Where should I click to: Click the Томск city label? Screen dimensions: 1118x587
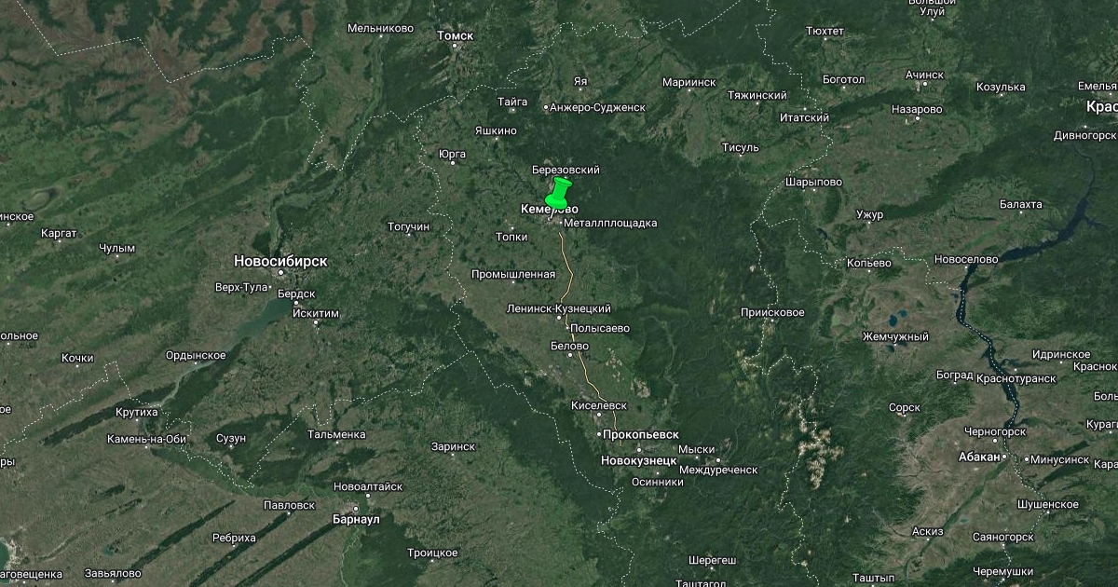point(456,35)
